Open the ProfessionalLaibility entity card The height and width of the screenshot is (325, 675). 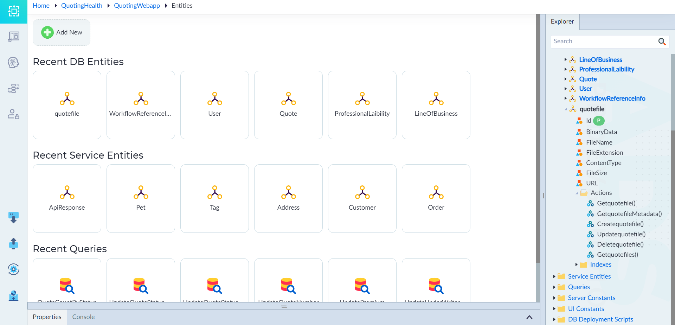pos(362,105)
